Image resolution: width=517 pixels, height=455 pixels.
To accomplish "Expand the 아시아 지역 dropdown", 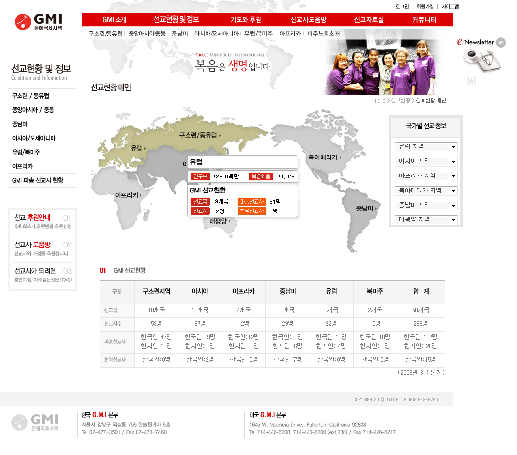I will [426, 161].
